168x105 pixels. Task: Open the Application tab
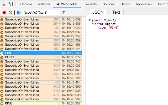click(144, 4)
